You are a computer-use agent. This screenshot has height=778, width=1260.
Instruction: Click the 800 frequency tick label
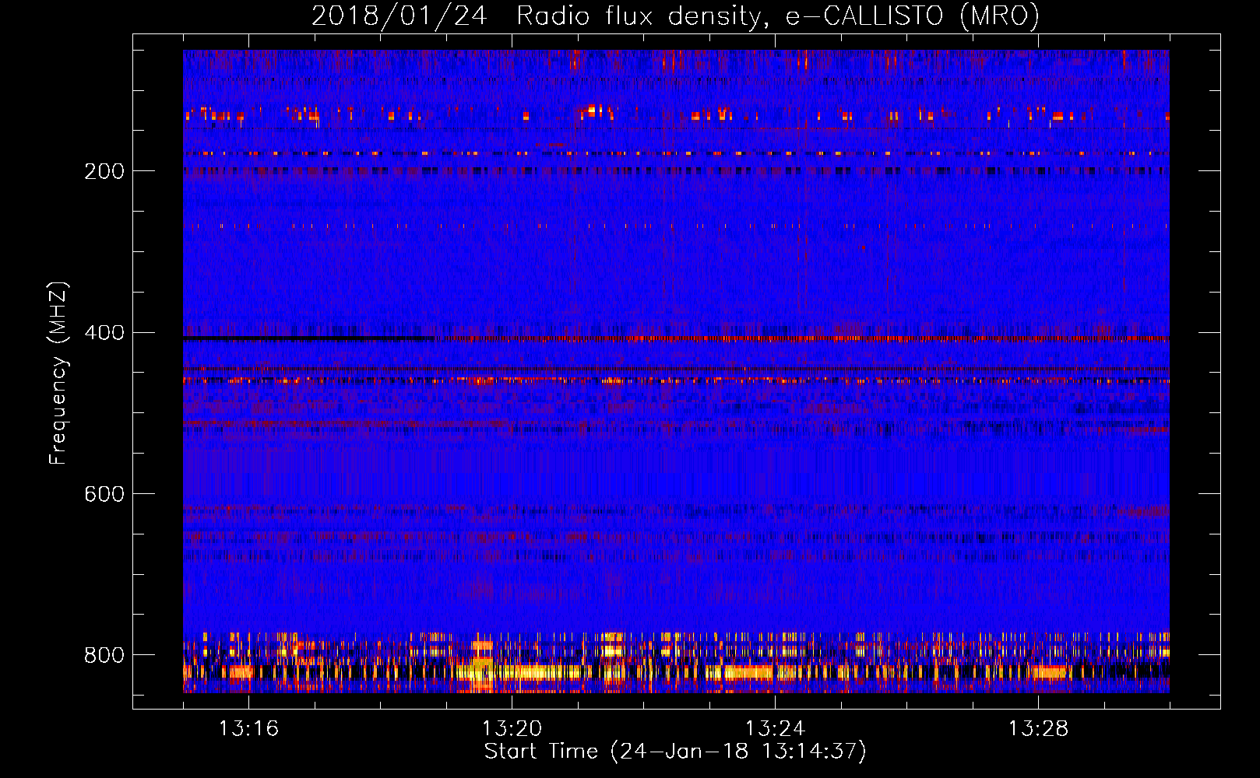[104, 655]
